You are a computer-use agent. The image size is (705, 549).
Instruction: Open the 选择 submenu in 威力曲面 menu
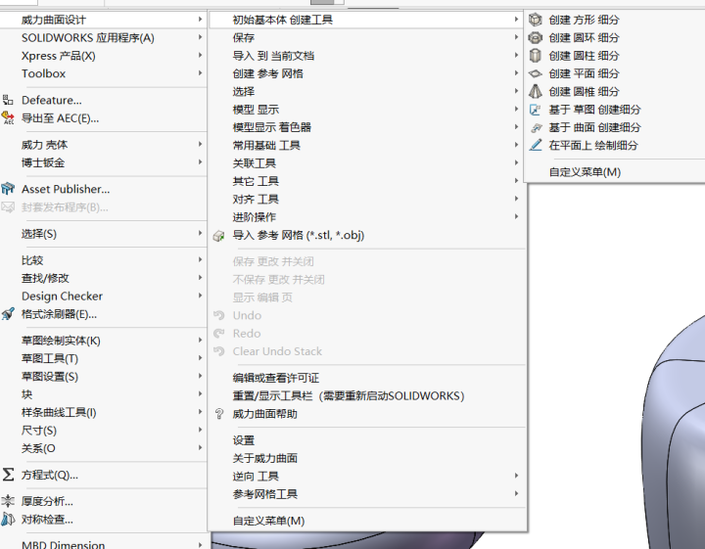[367, 91]
